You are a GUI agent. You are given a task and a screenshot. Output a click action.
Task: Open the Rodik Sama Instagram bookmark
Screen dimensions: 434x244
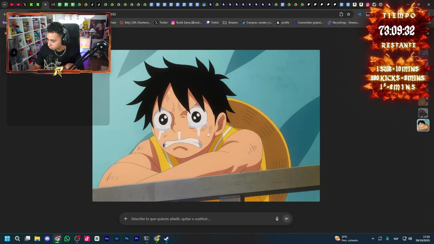click(186, 23)
